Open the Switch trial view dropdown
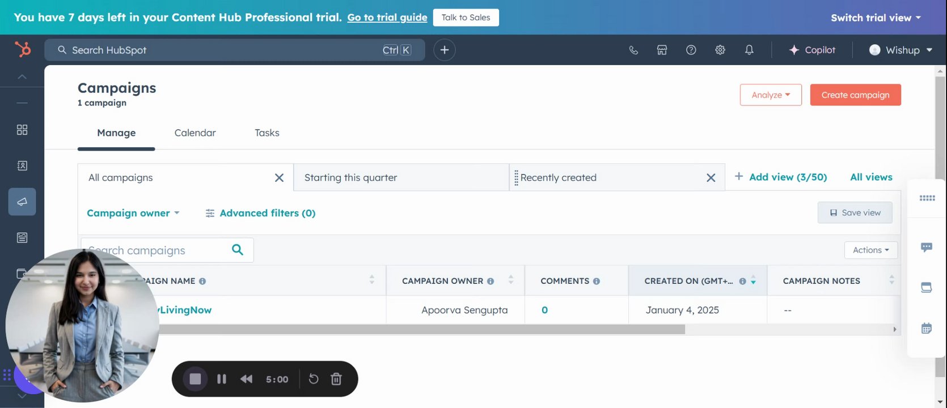 point(876,18)
